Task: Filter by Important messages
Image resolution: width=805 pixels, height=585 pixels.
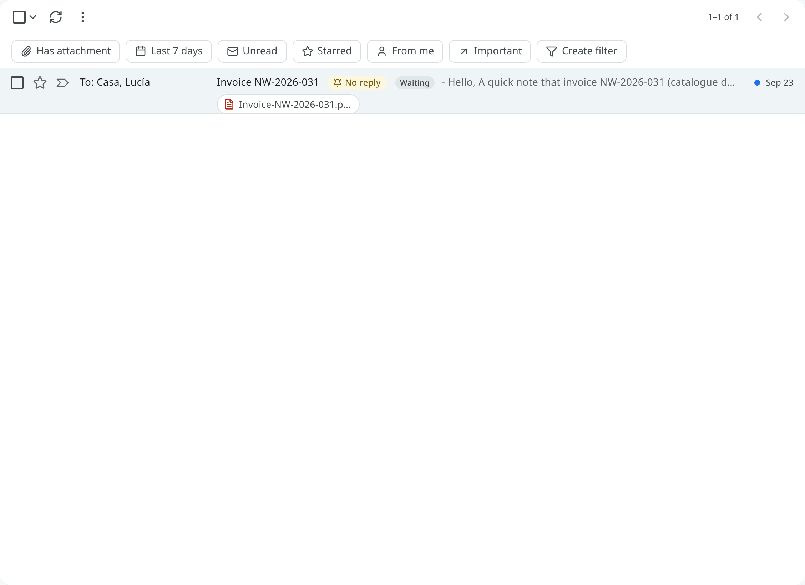Action: coord(490,51)
